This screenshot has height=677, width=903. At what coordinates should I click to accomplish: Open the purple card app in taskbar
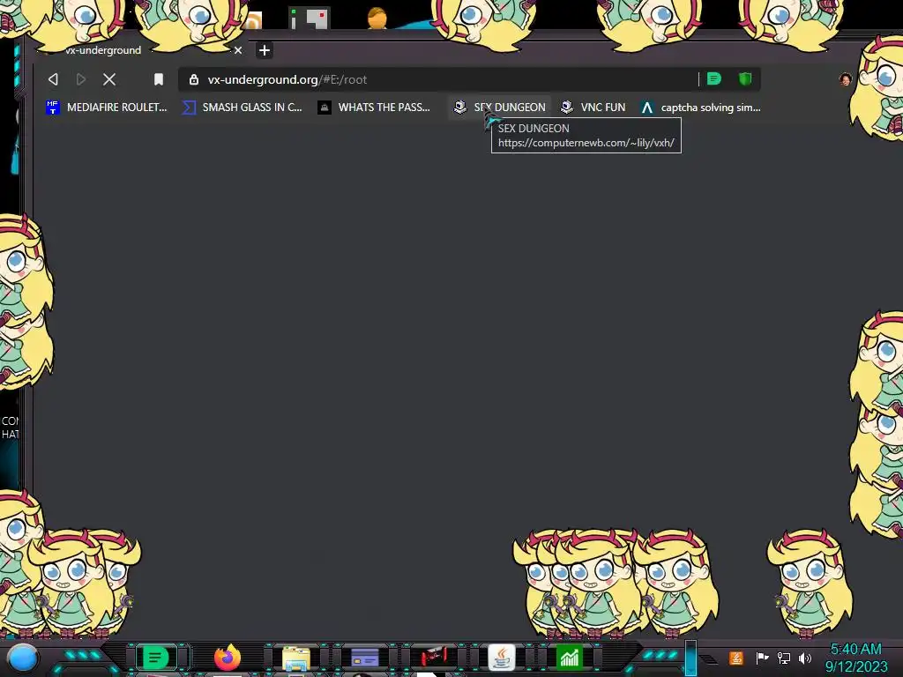pos(365,658)
